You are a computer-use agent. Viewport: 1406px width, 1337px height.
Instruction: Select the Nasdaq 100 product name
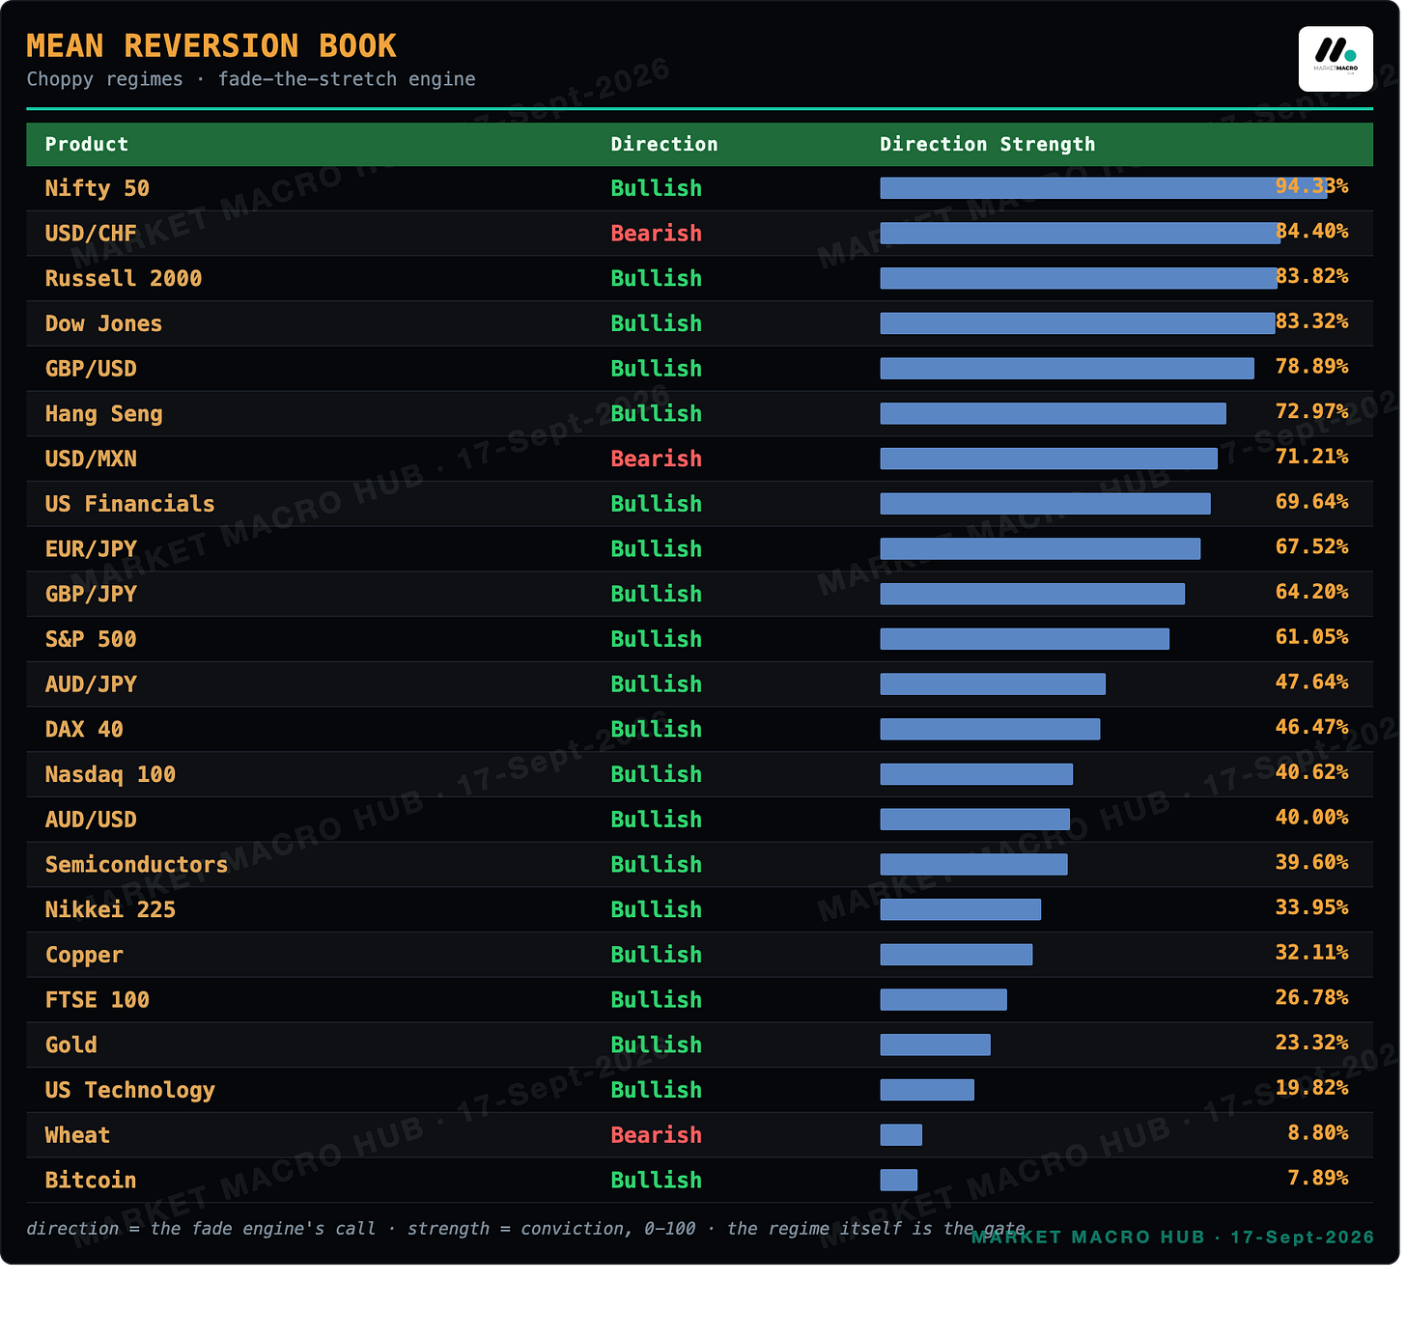(x=110, y=774)
